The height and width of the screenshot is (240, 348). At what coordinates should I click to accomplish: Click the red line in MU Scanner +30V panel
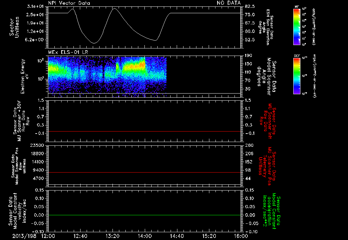(x=144, y=132)
